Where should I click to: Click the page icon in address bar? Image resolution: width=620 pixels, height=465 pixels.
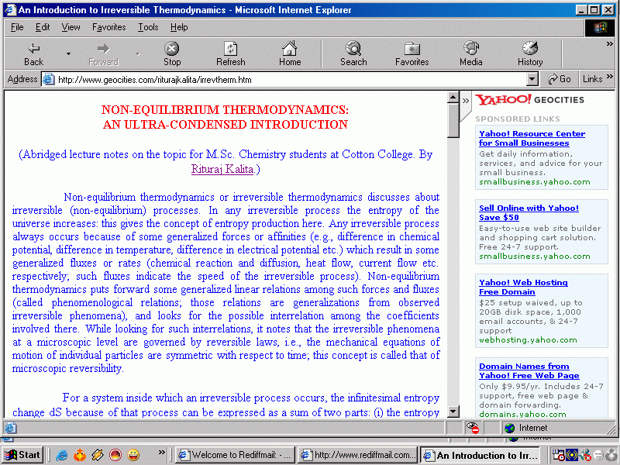[x=48, y=80]
